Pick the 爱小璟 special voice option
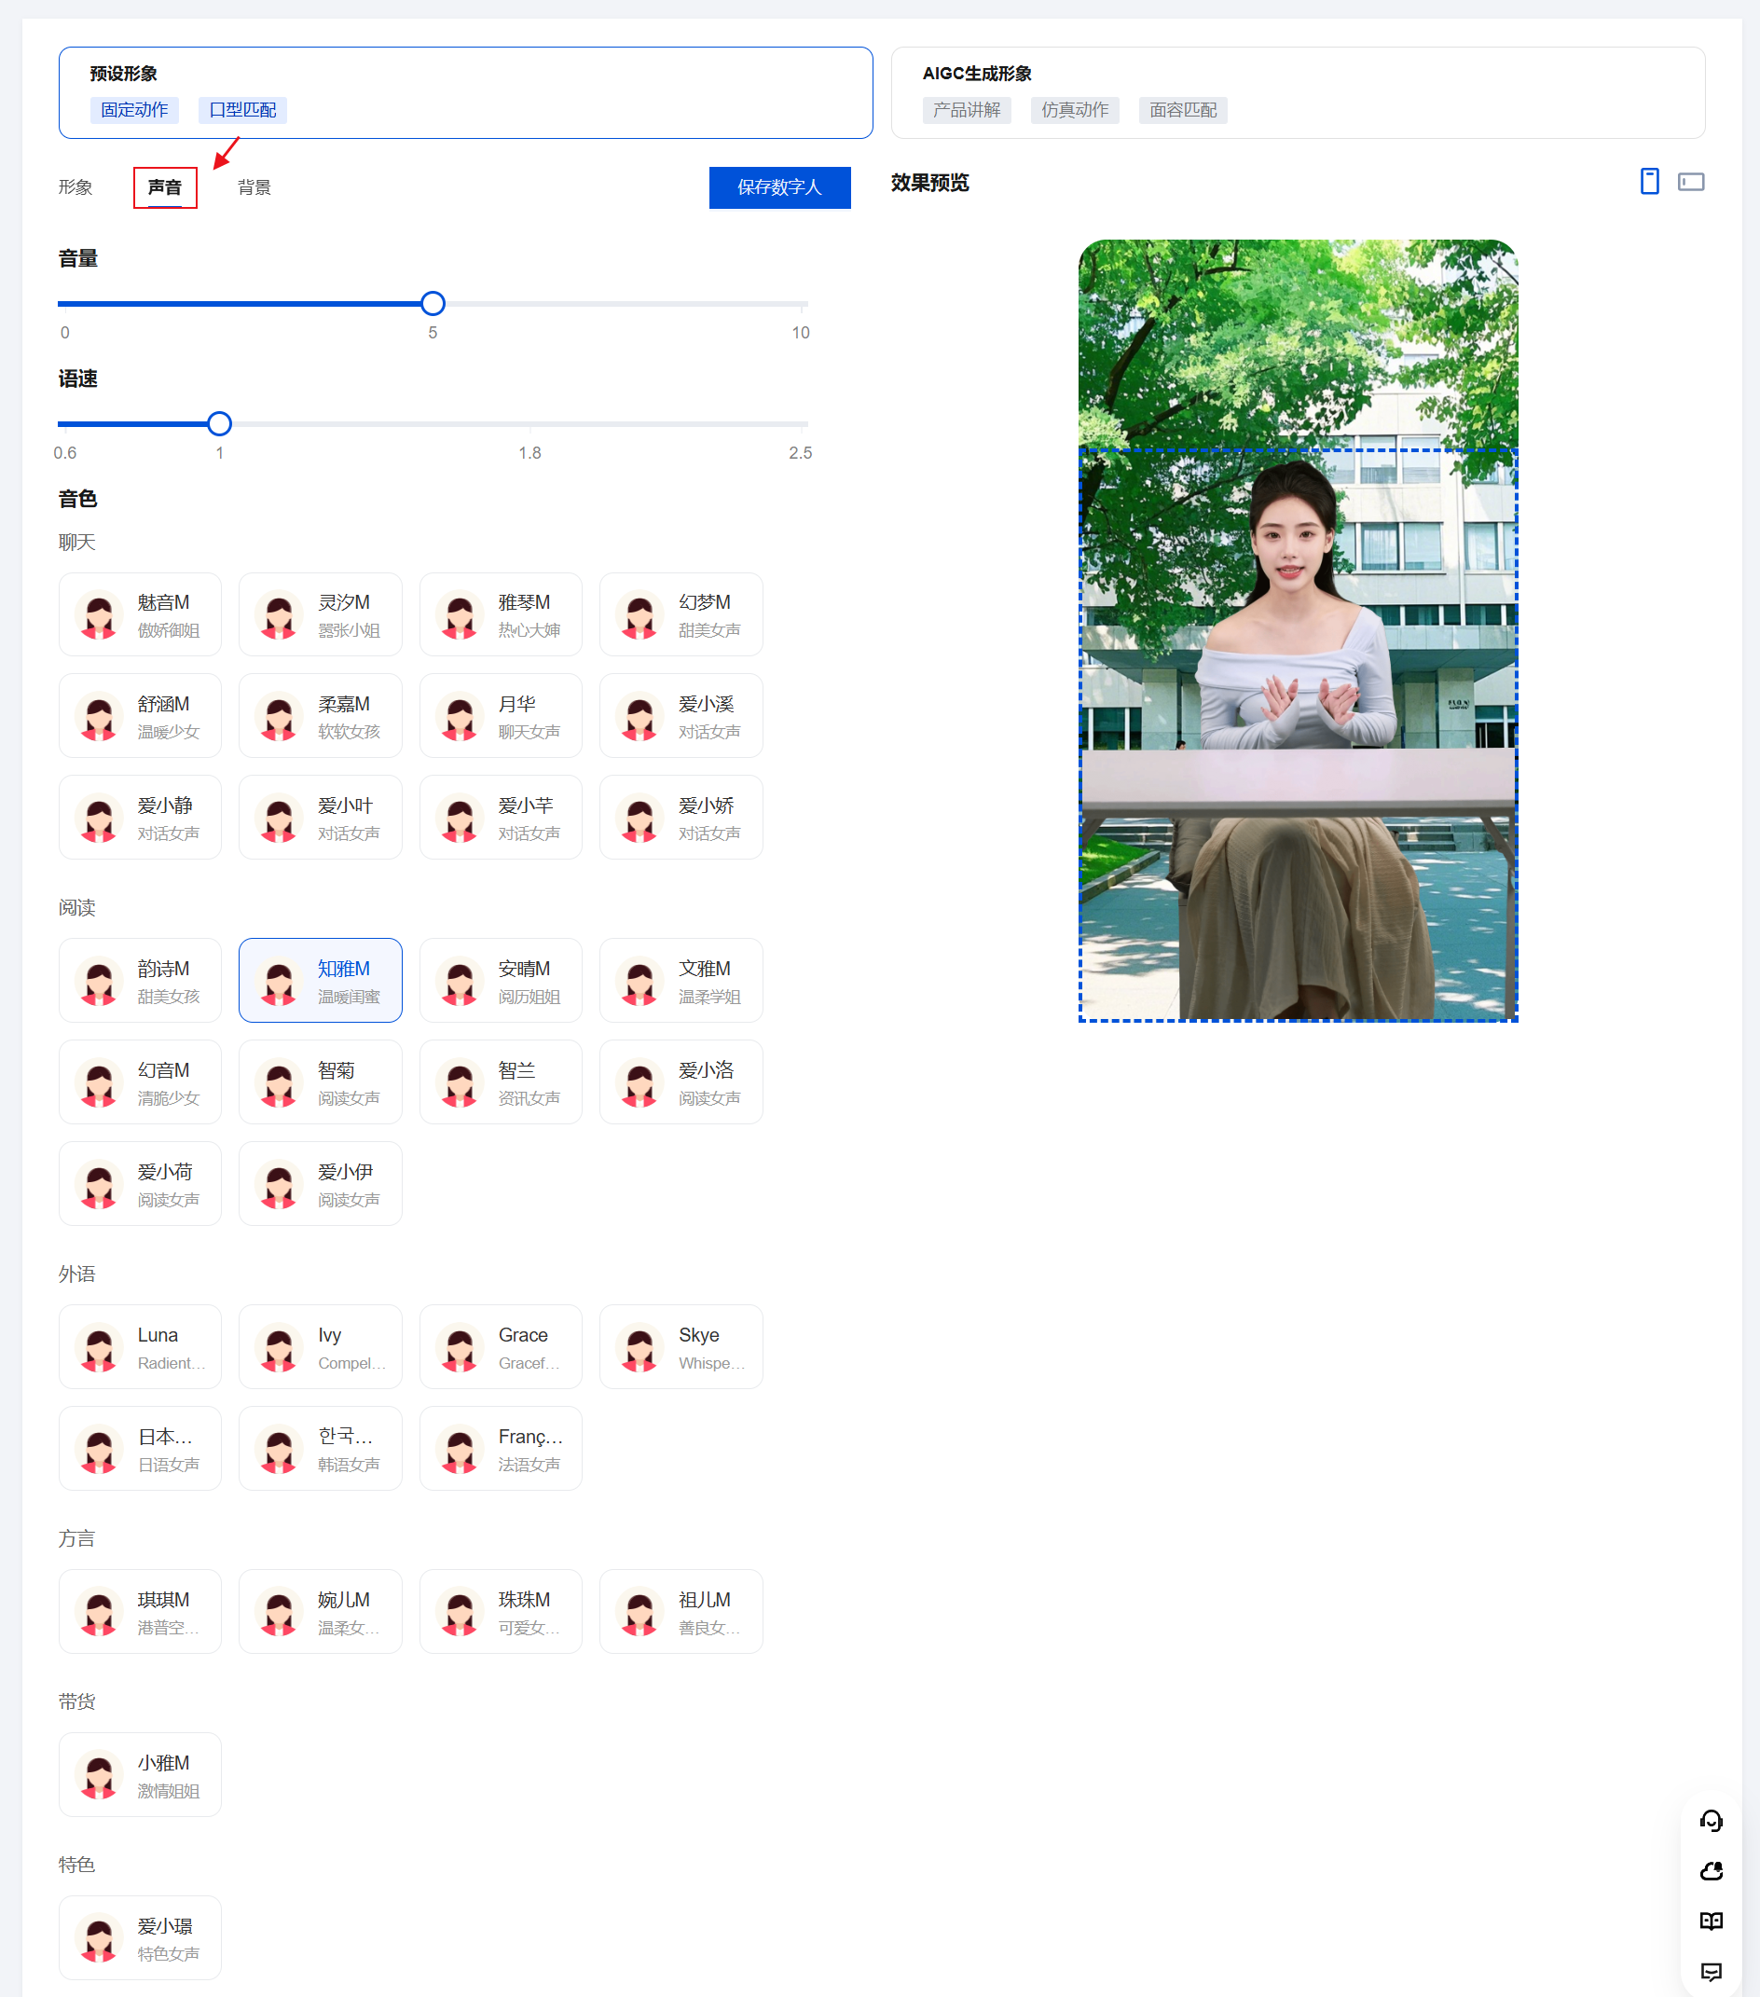 tap(140, 1938)
